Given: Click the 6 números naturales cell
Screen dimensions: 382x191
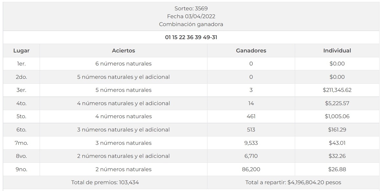Looking at the screenshot, I should (x=124, y=64).
